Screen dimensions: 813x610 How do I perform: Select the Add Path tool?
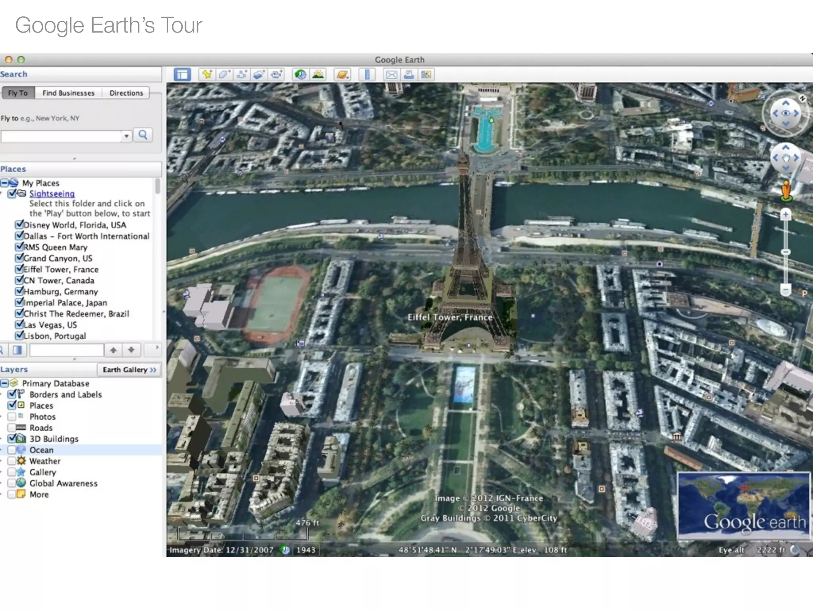tap(241, 74)
